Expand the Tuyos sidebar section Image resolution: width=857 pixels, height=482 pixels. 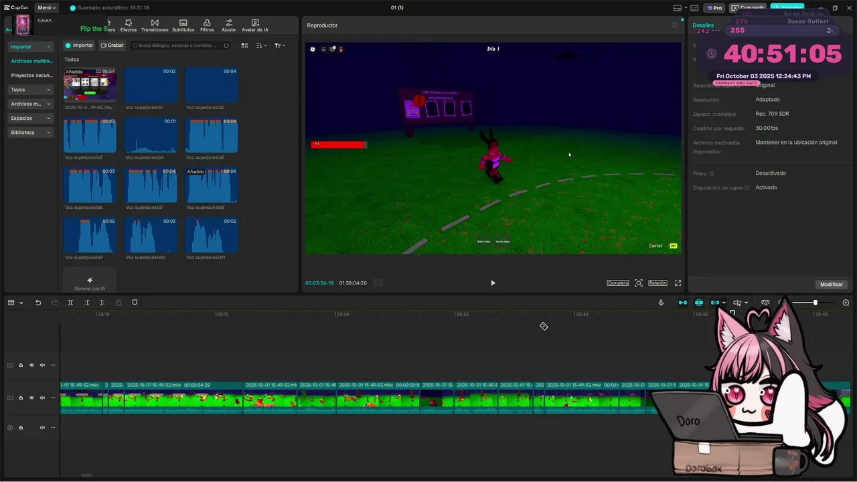(x=31, y=90)
